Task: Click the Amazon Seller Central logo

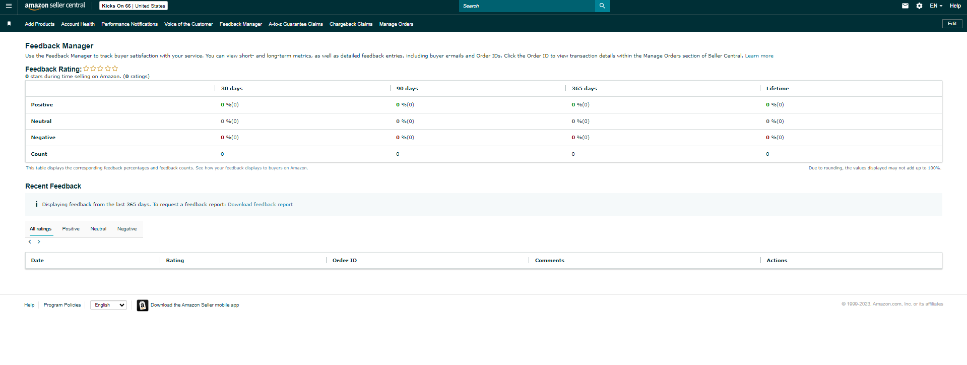Action: pyautogui.click(x=55, y=6)
